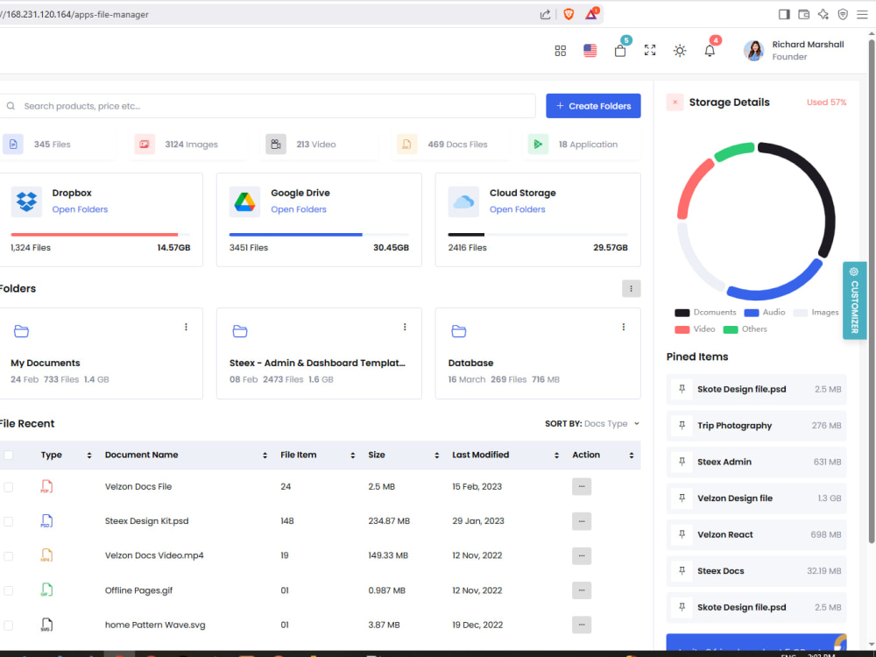876x657 pixels.
Task: Open the Brave wallet icon
Action: (804, 15)
